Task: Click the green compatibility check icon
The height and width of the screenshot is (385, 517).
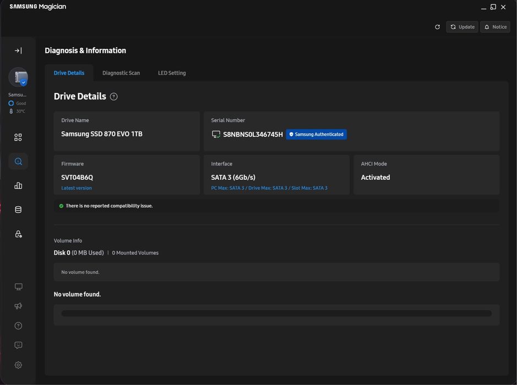Action: [x=61, y=206]
